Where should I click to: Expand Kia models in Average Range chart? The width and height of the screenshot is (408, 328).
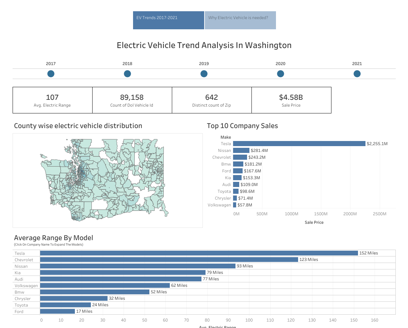pyautogui.click(x=17, y=273)
